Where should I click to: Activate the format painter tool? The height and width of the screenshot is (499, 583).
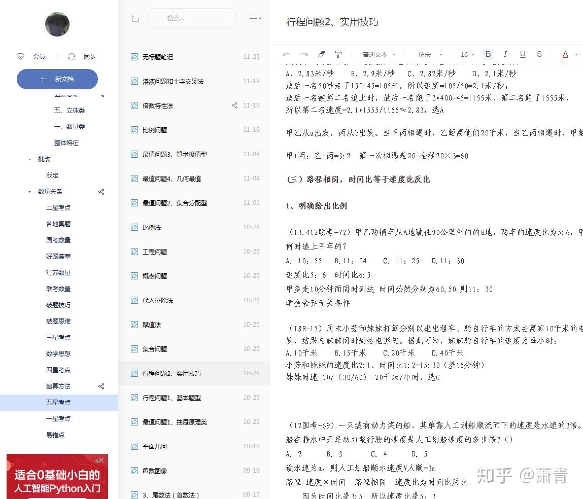pos(338,55)
